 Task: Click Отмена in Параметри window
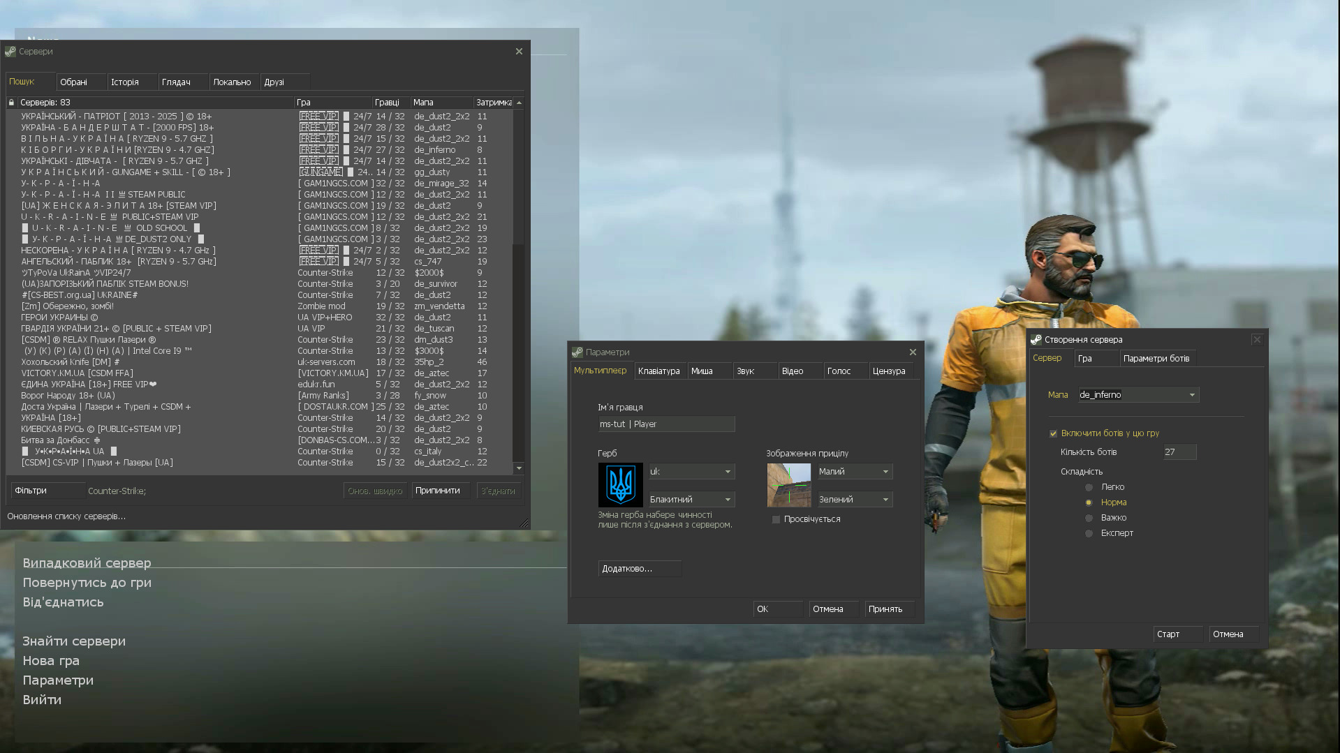[x=834, y=609]
